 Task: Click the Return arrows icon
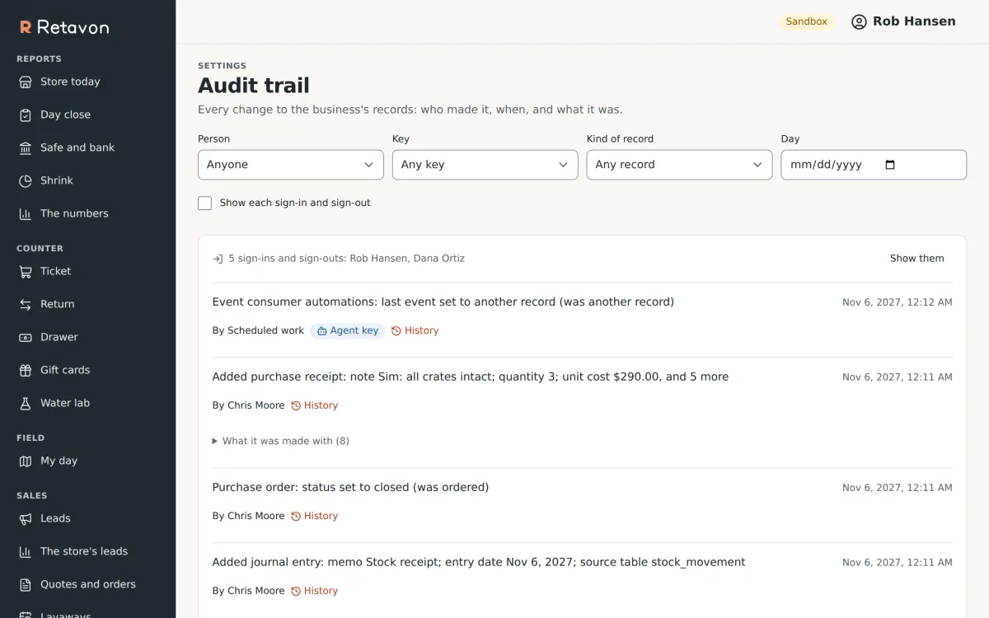26,304
